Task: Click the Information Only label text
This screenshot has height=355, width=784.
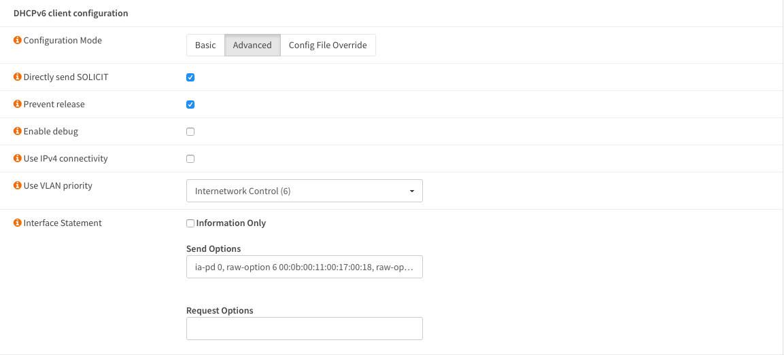Action: pyautogui.click(x=231, y=223)
